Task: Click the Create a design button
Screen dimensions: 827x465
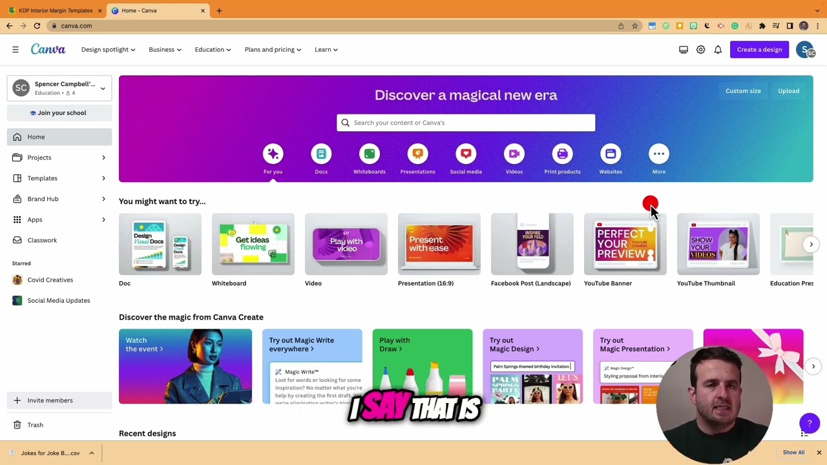Action: [x=759, y=50]
